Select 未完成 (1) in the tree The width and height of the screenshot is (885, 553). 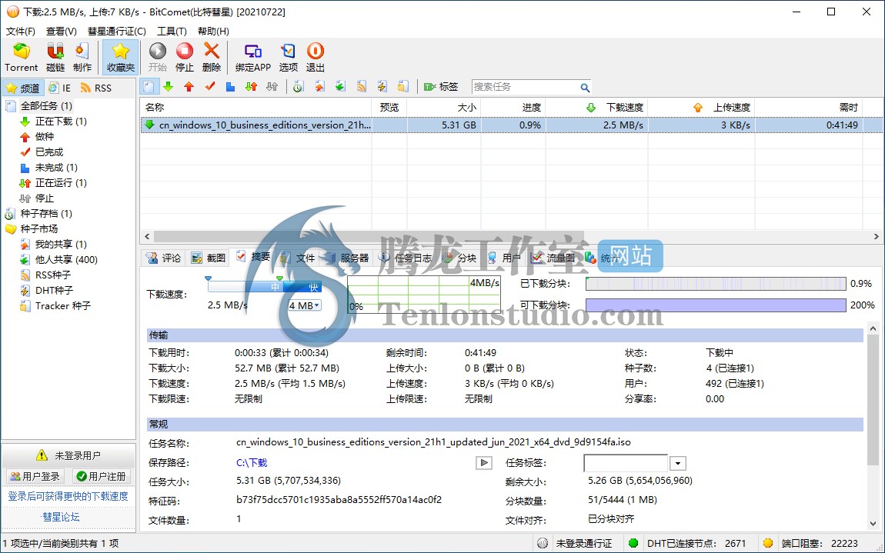pos(56,168)
